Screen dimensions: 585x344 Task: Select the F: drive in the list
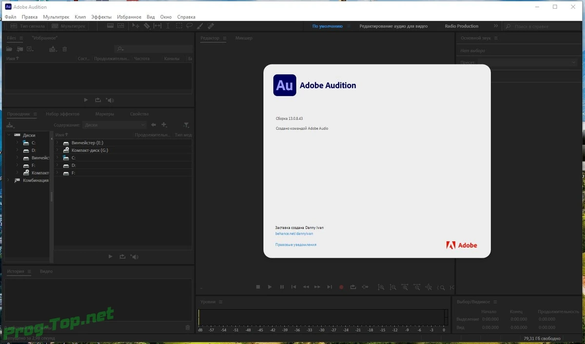pyautogui.click(x=73, y=173)
